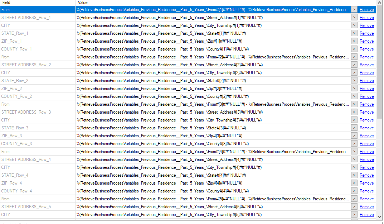Select the STREET ADDRESS_Row_1 field name
Viewport: 384px width, 224px height.
[x=26, y=18]
